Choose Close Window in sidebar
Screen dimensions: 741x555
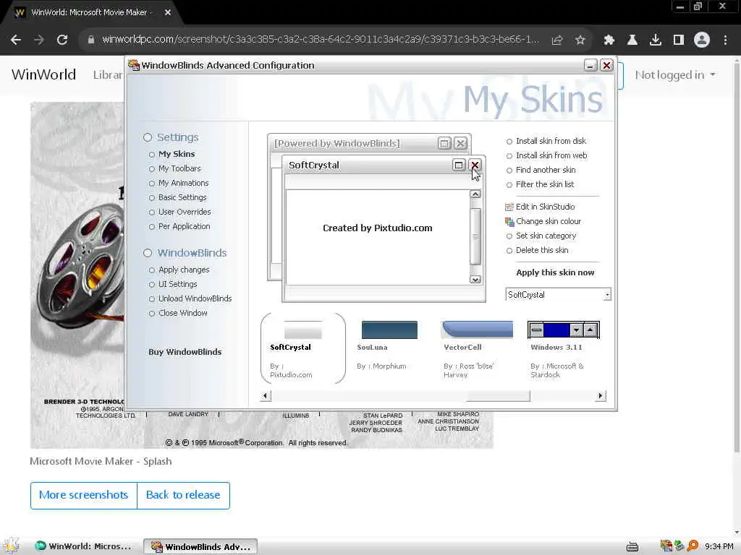(178, 314)
